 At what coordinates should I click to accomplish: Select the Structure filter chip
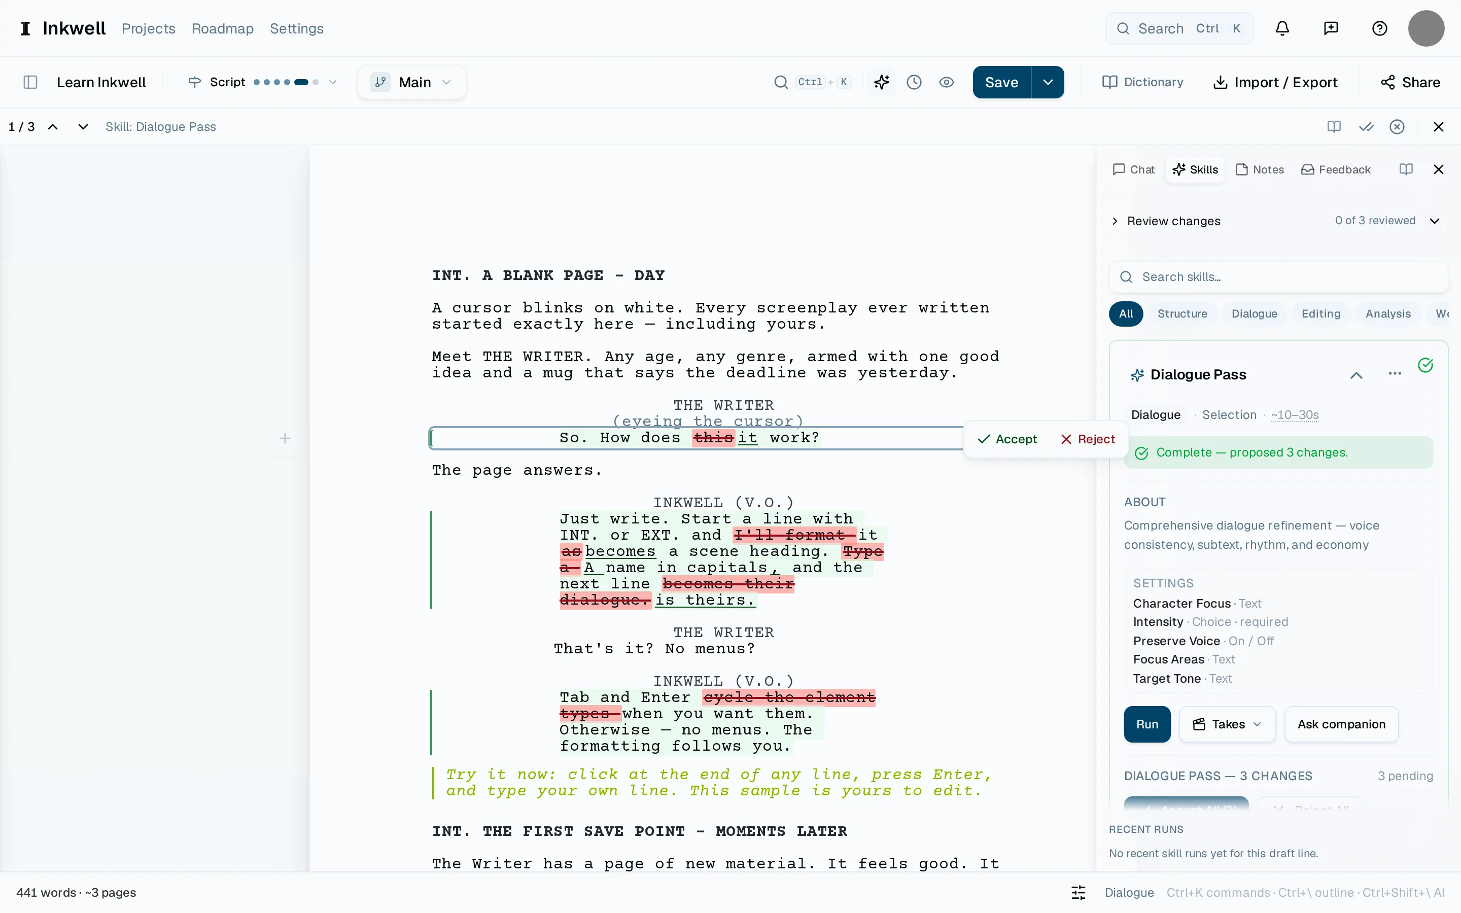point(1182,314)
